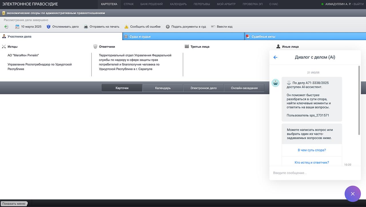Click the green back arrow icon
Image resolution: width=366 pixels, height=207 pixels.
[6, 27]
